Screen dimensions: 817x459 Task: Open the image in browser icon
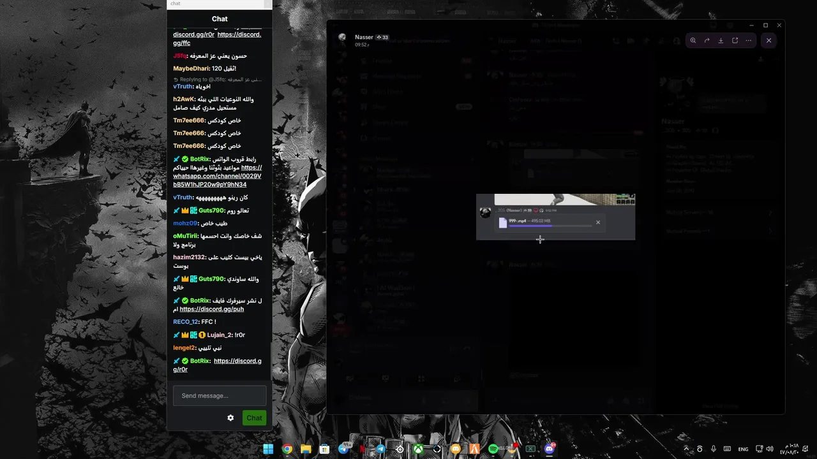735,40
